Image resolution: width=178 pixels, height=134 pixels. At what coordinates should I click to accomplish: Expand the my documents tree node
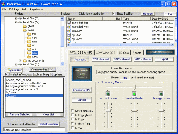coord(20,61)
